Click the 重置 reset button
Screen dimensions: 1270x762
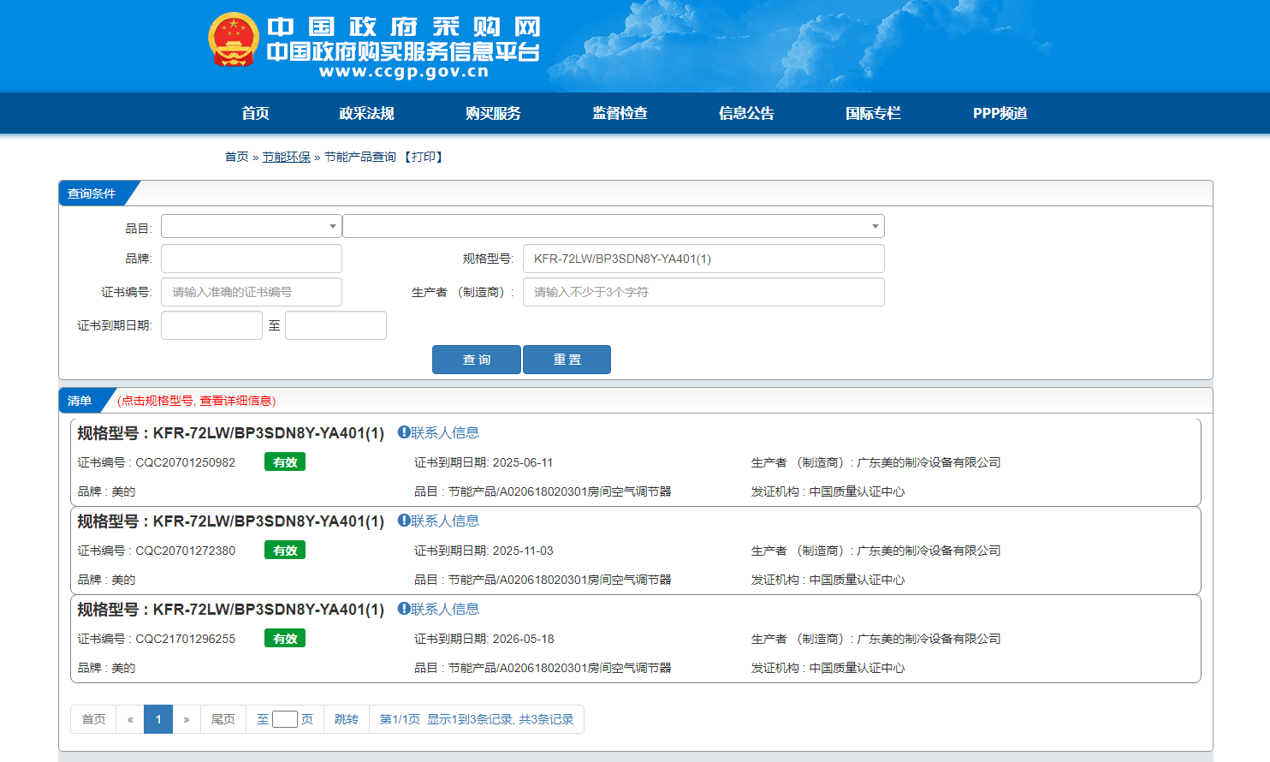pos(567,360)
